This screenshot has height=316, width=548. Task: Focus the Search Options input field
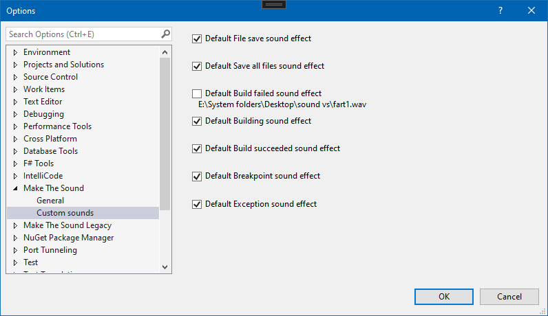(83, 34)
